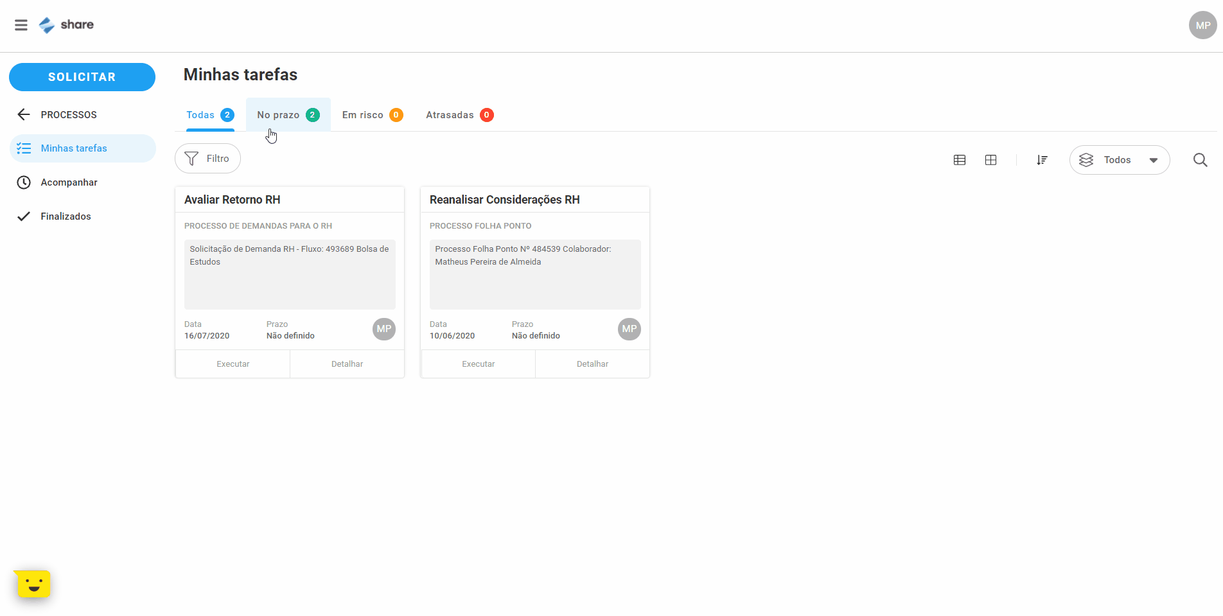Viewport: 1223px width, 616px height.
Task: Go back via PROCESSOS arrow icon
Action: (24, 115)
